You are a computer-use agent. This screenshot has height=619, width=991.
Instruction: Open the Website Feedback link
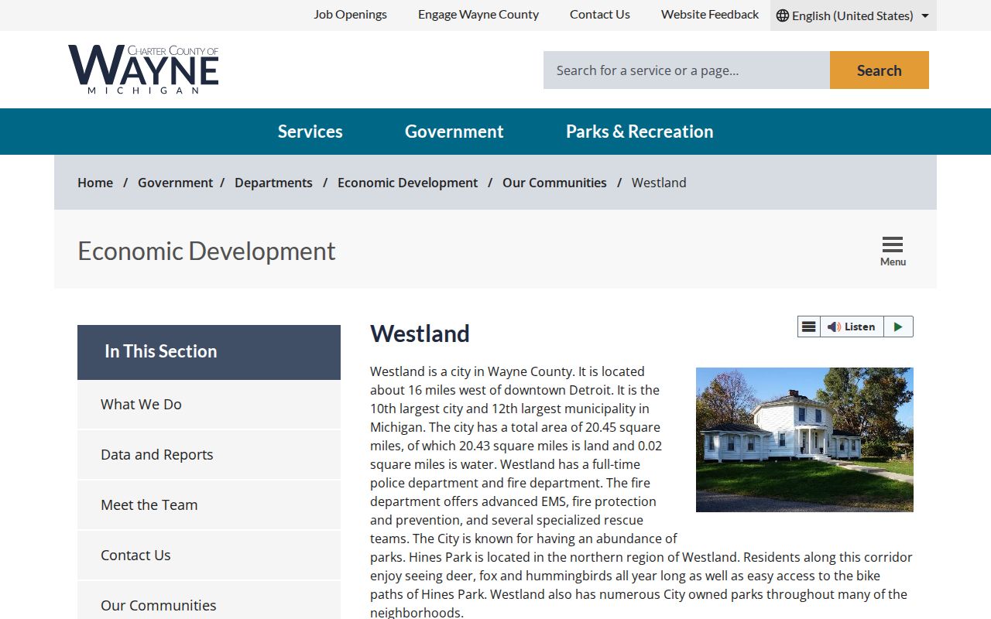pos(710,15)
